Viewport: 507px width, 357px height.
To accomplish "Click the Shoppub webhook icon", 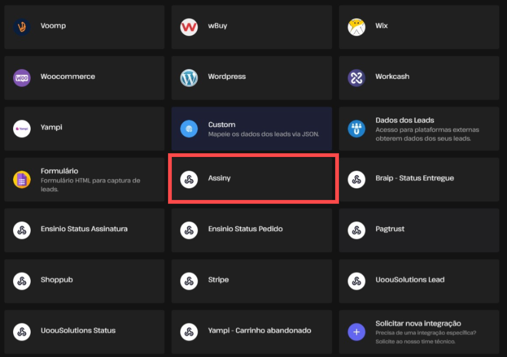I will 22,281.
